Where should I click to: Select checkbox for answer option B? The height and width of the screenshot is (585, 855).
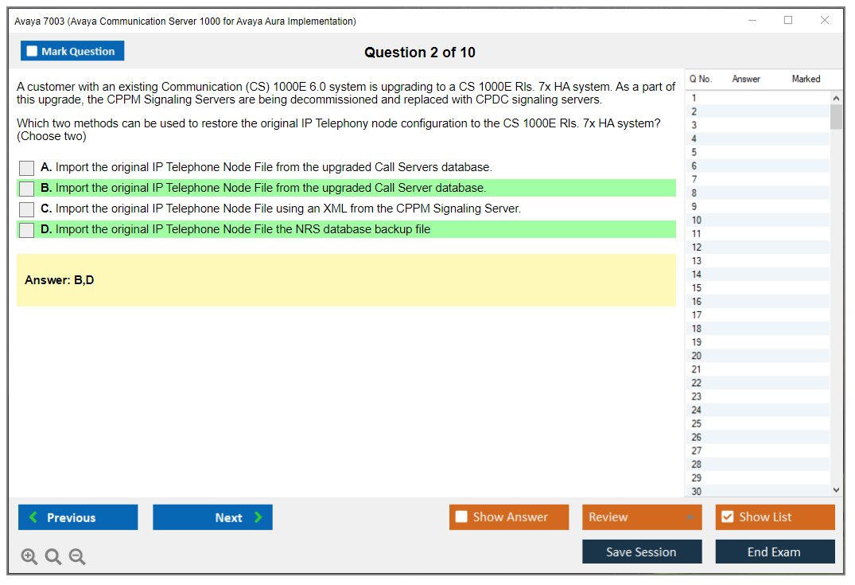click(x=27, y=189)
